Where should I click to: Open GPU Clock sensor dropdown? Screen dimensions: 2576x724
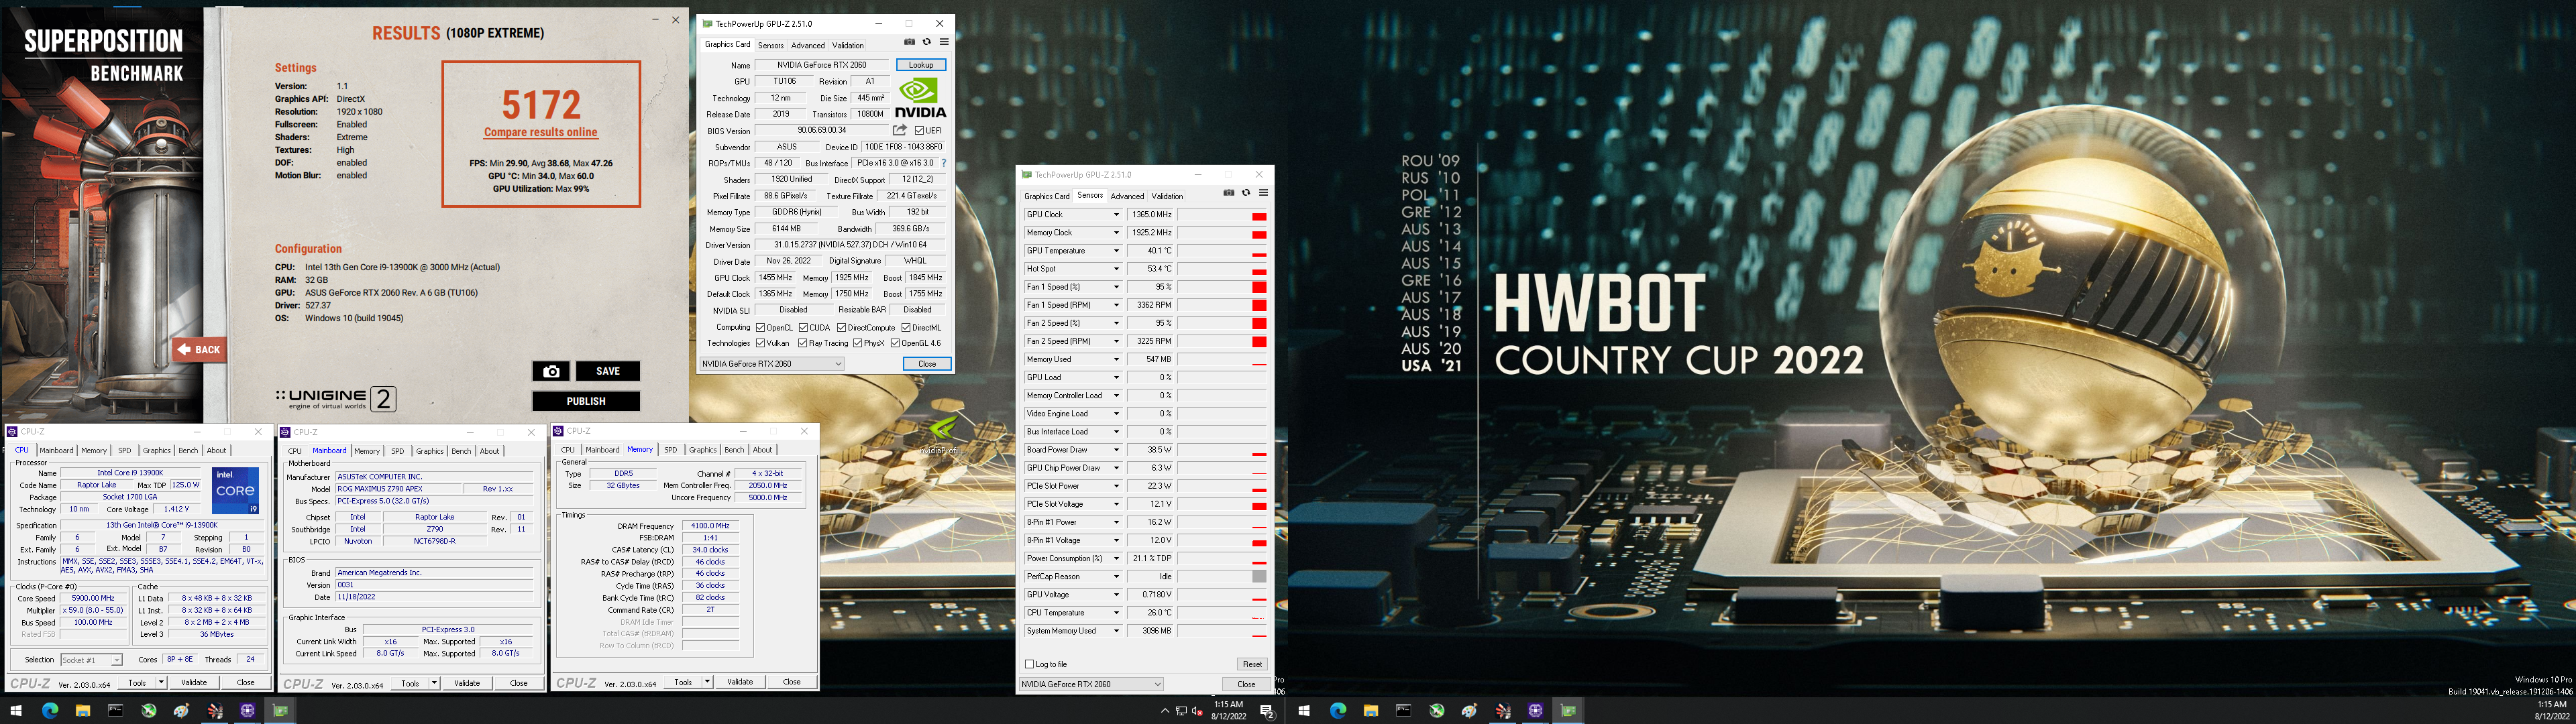pos(1116,215)
